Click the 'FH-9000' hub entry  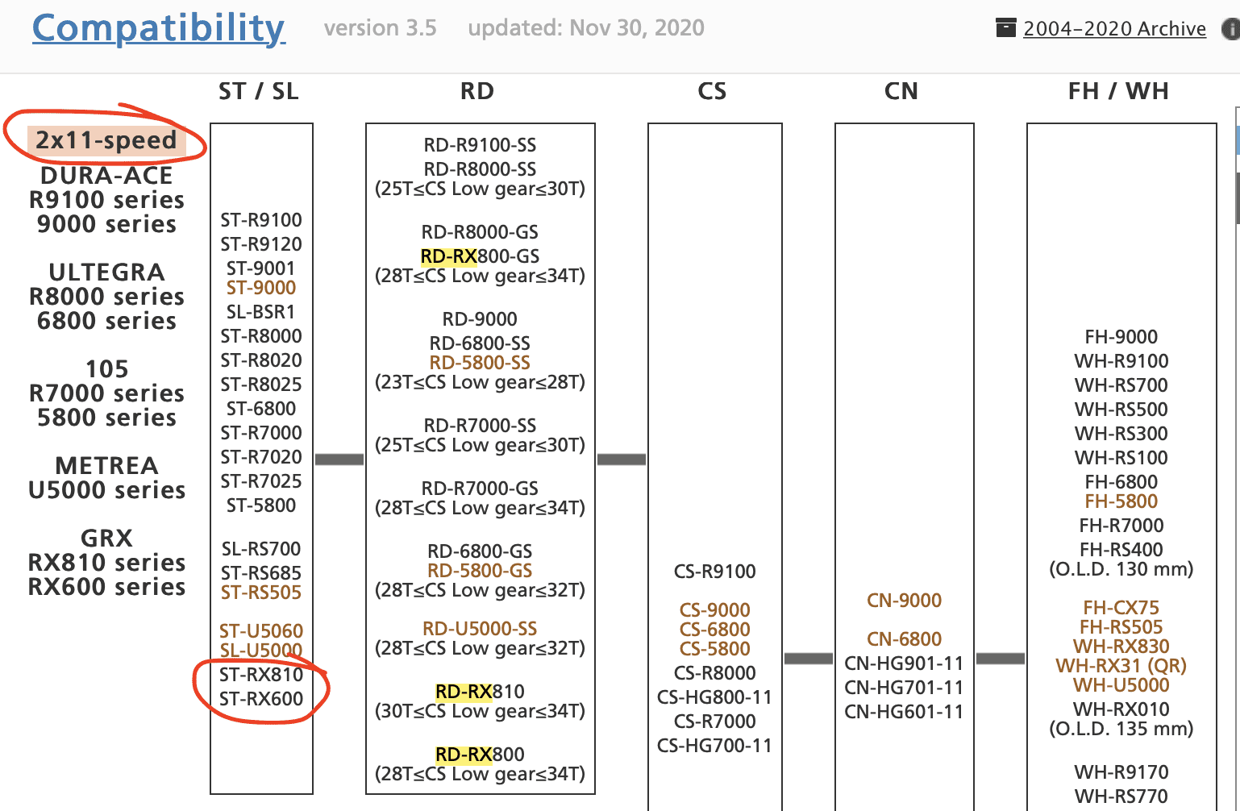coord(1121,337)
